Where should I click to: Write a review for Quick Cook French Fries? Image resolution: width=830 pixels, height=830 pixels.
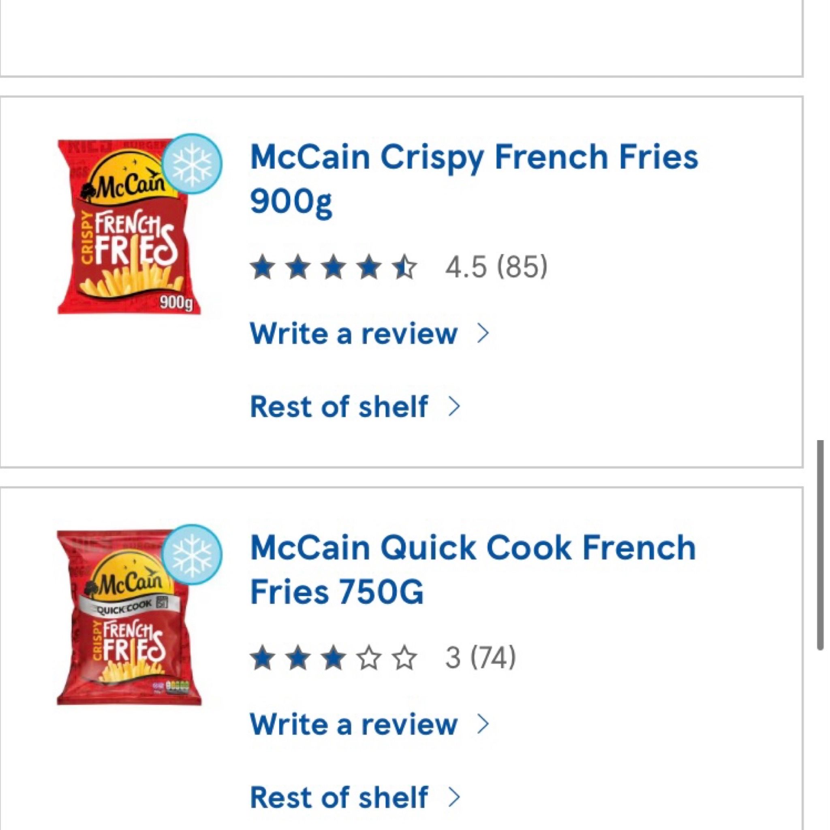pos(353,725)
